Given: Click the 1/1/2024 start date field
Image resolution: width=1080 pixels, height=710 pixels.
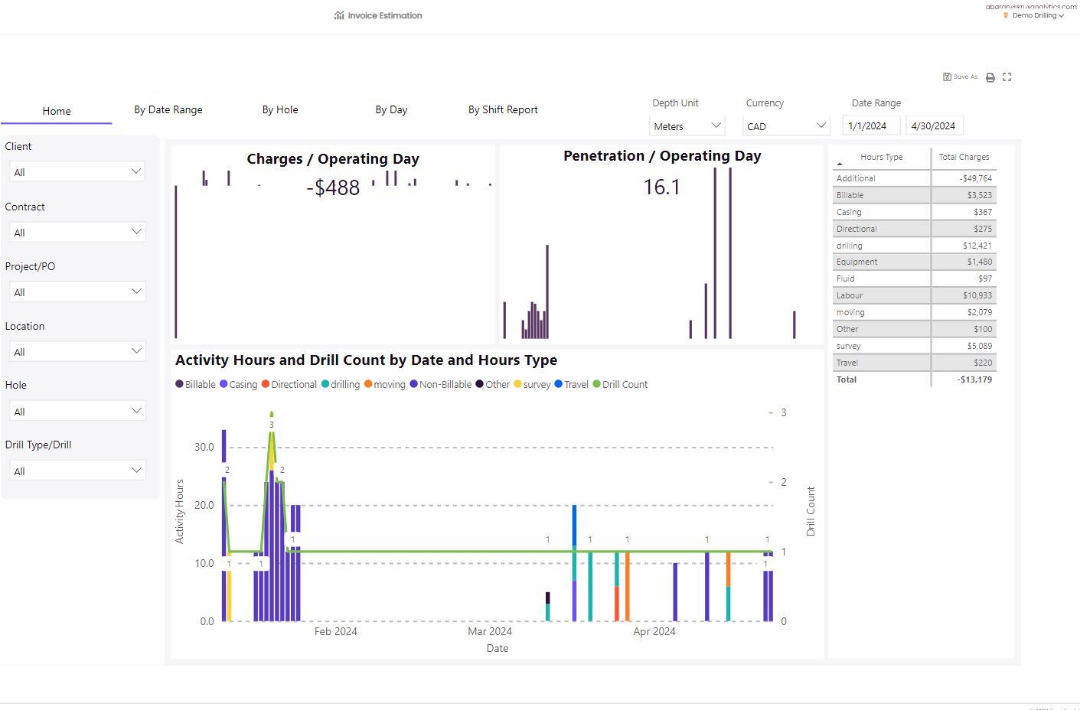Looking at the screenshot, I should [x=870, y=125].
